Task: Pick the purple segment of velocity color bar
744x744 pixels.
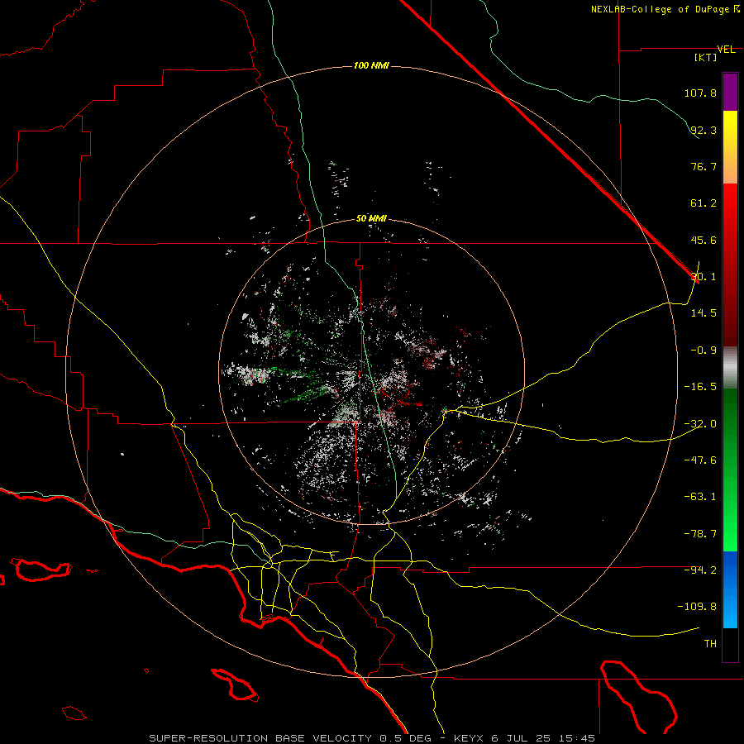Action: [x=730, y=92]
